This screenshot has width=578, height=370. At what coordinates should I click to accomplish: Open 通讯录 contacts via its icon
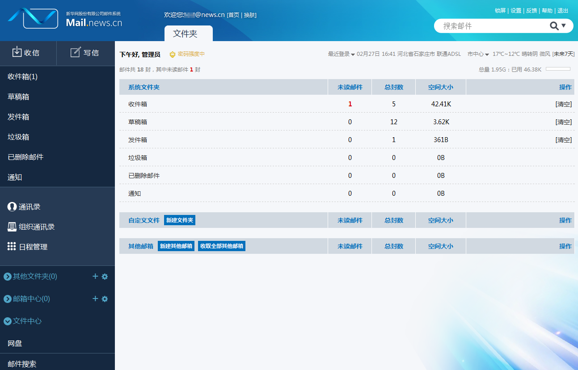pos(12,207)
